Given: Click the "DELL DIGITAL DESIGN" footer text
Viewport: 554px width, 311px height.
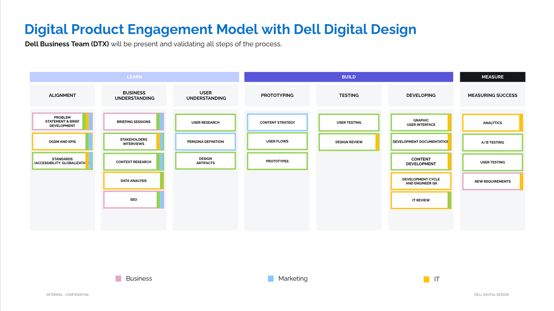Looking at the screenshot, I should [x=491, y=295].
